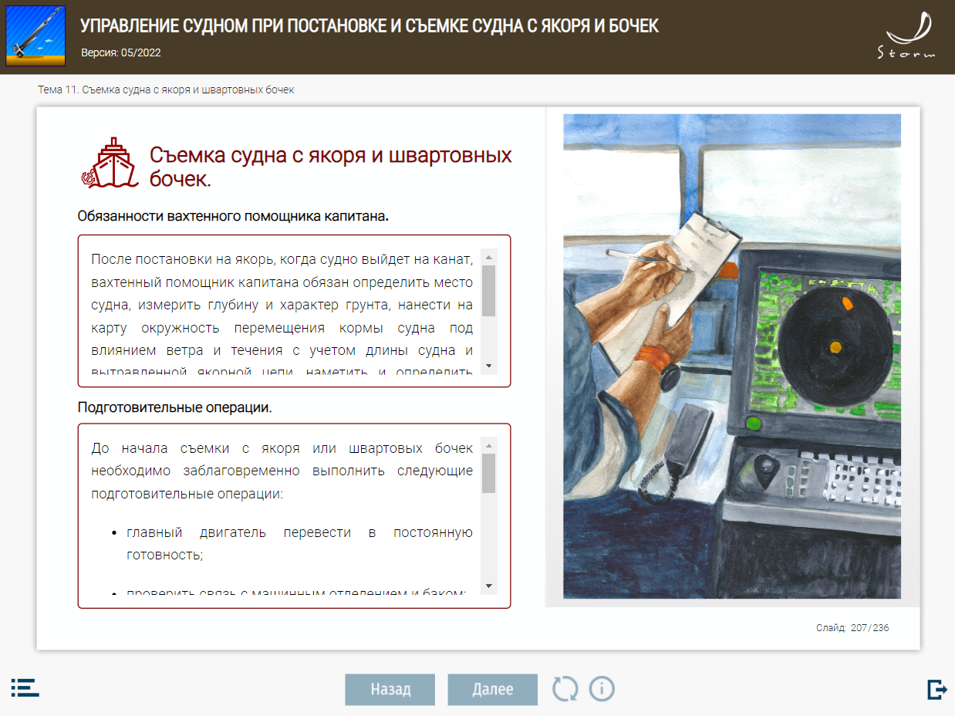The image size is (955, 716).
Task: Click the watercolor bridge illustration
Action: point(731,356)
